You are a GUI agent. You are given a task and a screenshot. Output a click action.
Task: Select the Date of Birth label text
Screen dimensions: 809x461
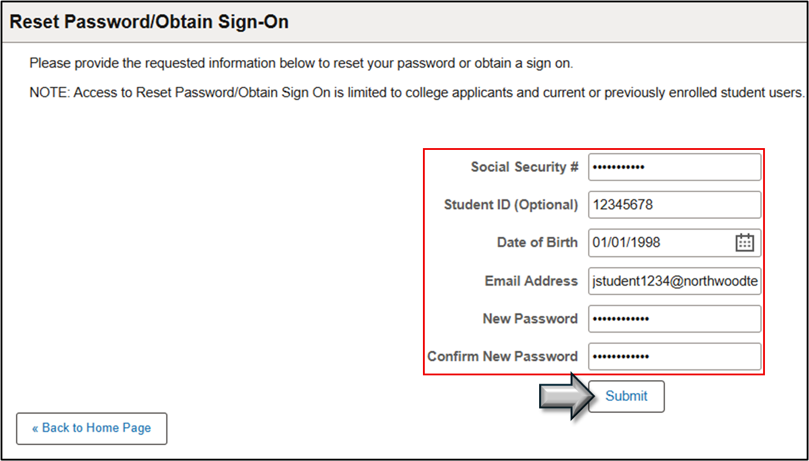(x=537, y=243)
